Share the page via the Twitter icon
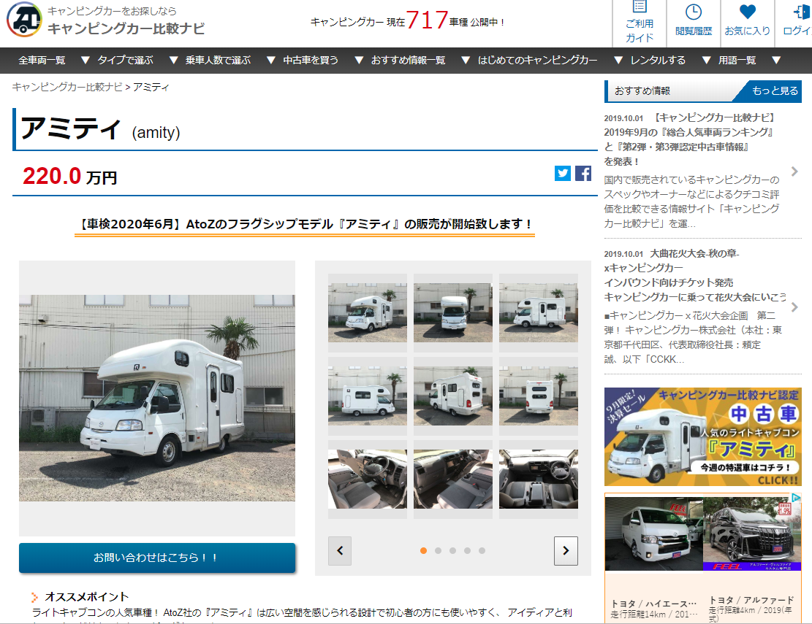Image resolution: width=812 pixels, height=624 pixels. click(x=562, y=173)
